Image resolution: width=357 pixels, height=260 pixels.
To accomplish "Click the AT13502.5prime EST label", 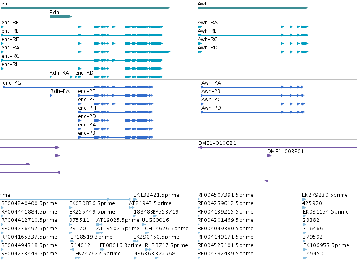I will point(118,229).
